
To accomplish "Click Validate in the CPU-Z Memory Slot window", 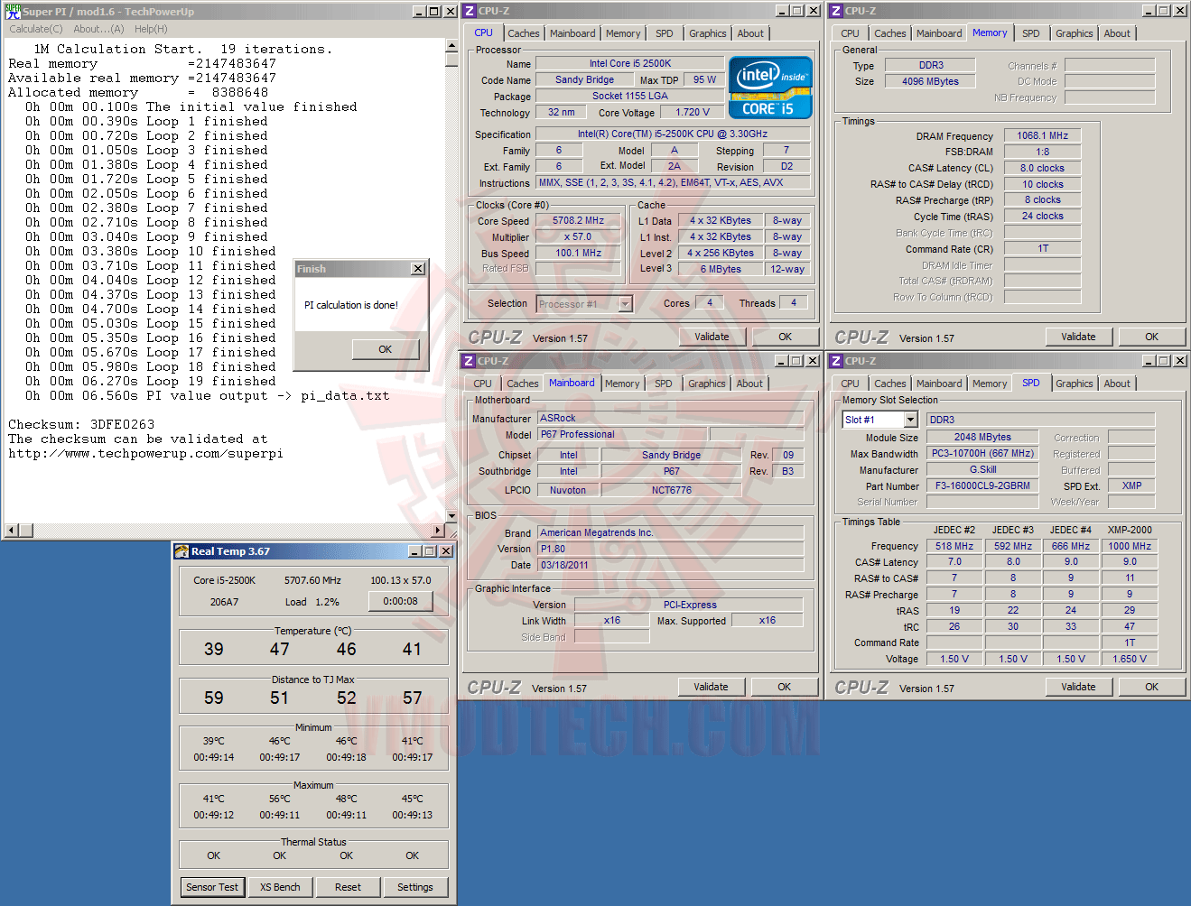I will (1078, 687).
